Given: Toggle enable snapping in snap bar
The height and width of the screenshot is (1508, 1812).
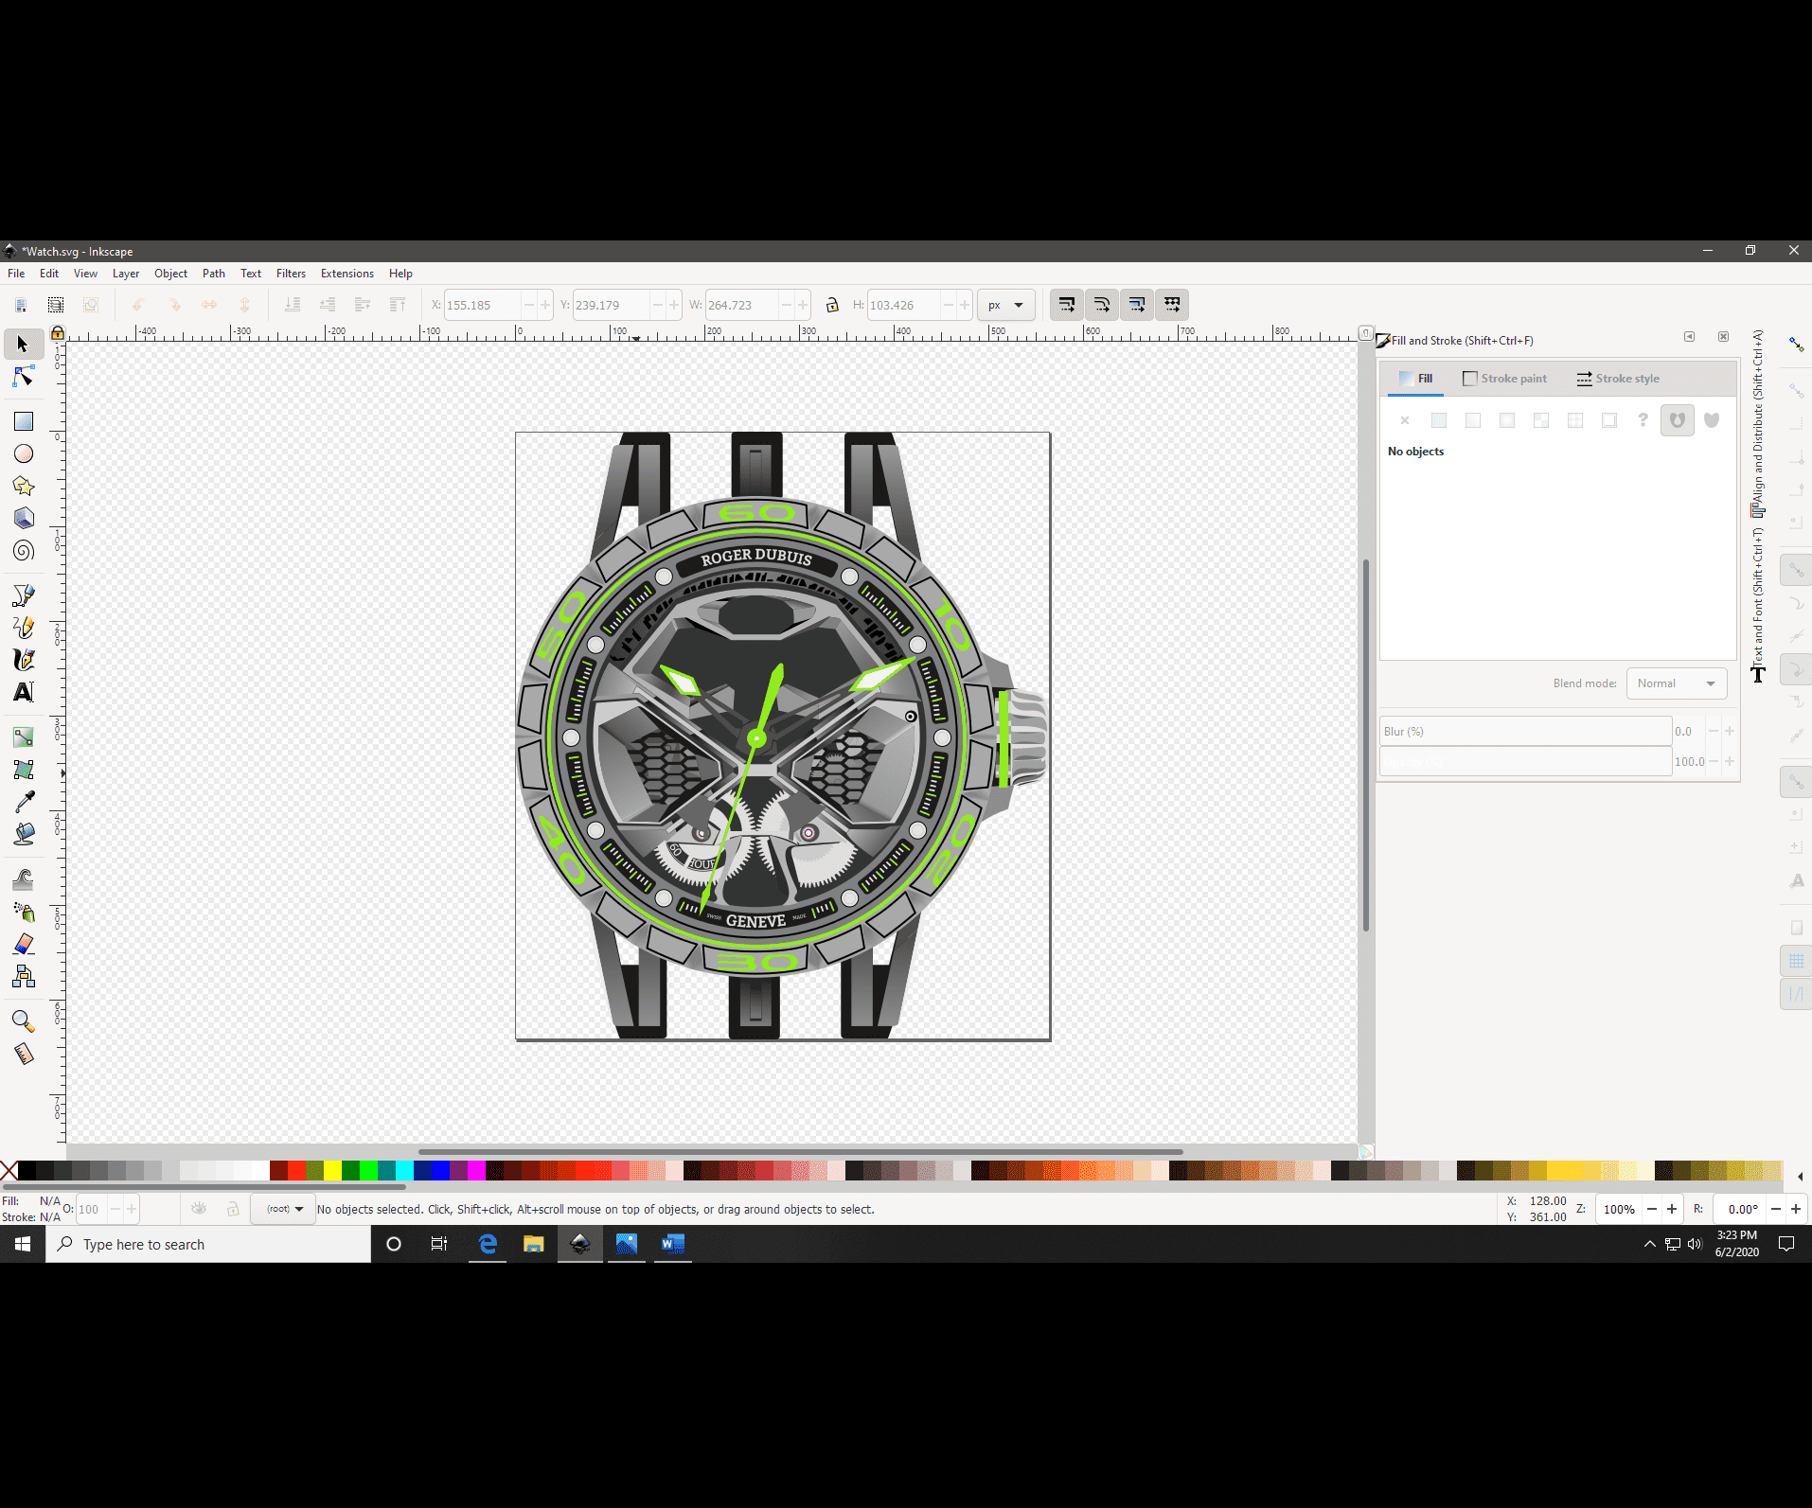Looking at the screenshot, I should click(1796, 345).
